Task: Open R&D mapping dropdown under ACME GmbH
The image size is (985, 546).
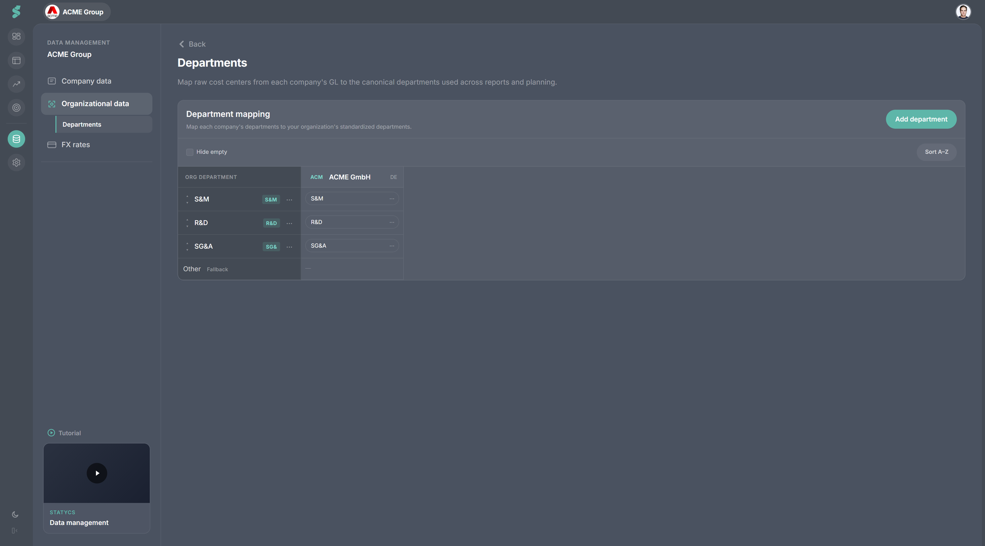Action: coord(352,222)
